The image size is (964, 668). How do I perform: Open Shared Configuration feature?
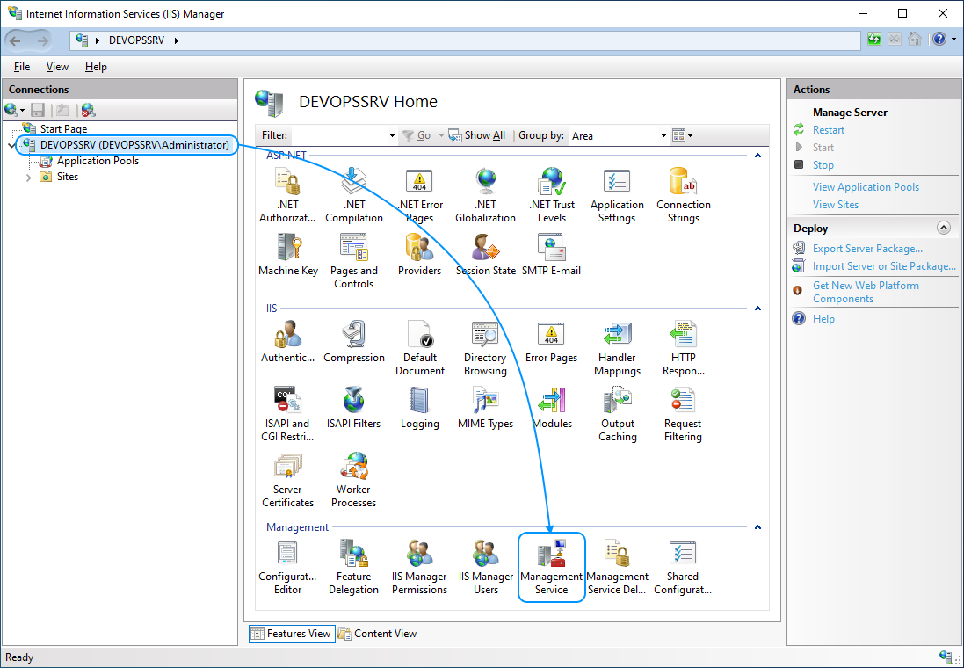coord(683,567)
